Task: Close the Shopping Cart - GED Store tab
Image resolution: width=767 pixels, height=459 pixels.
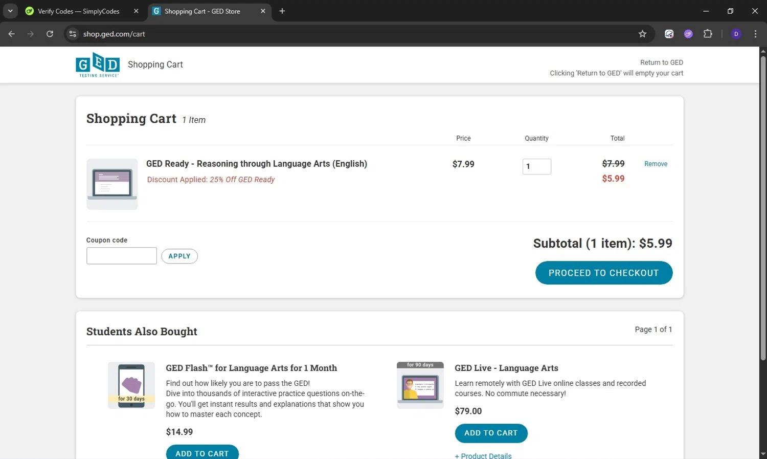Action: coord(263,11)
